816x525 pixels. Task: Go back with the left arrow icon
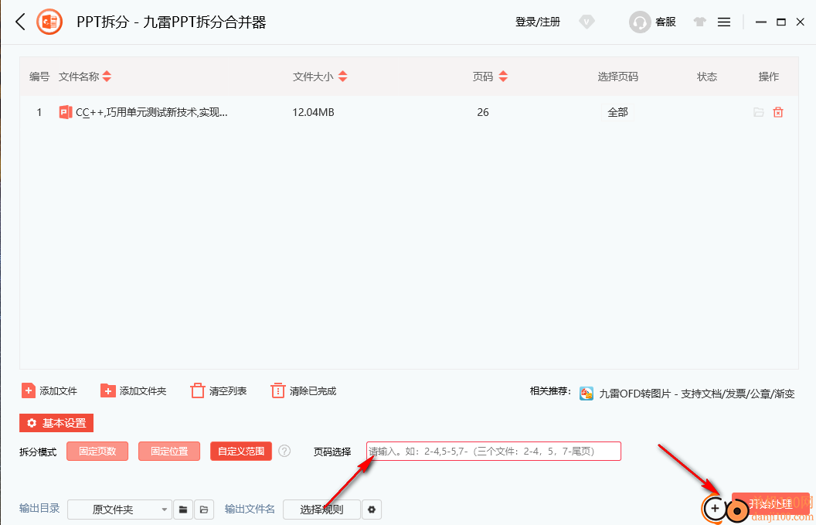click(20, 22)
